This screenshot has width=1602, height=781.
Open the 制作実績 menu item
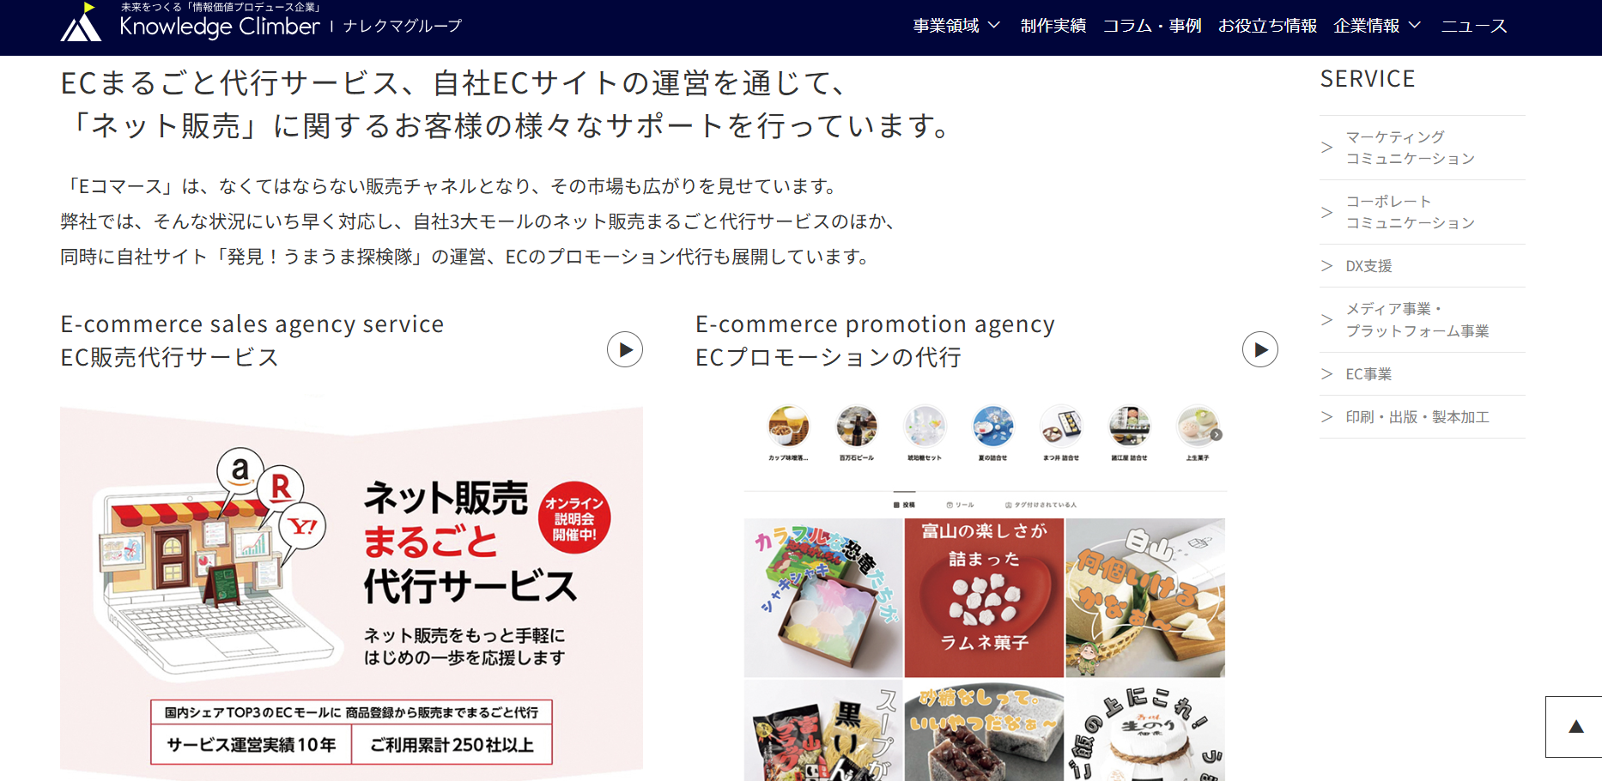coord(1053,26)
